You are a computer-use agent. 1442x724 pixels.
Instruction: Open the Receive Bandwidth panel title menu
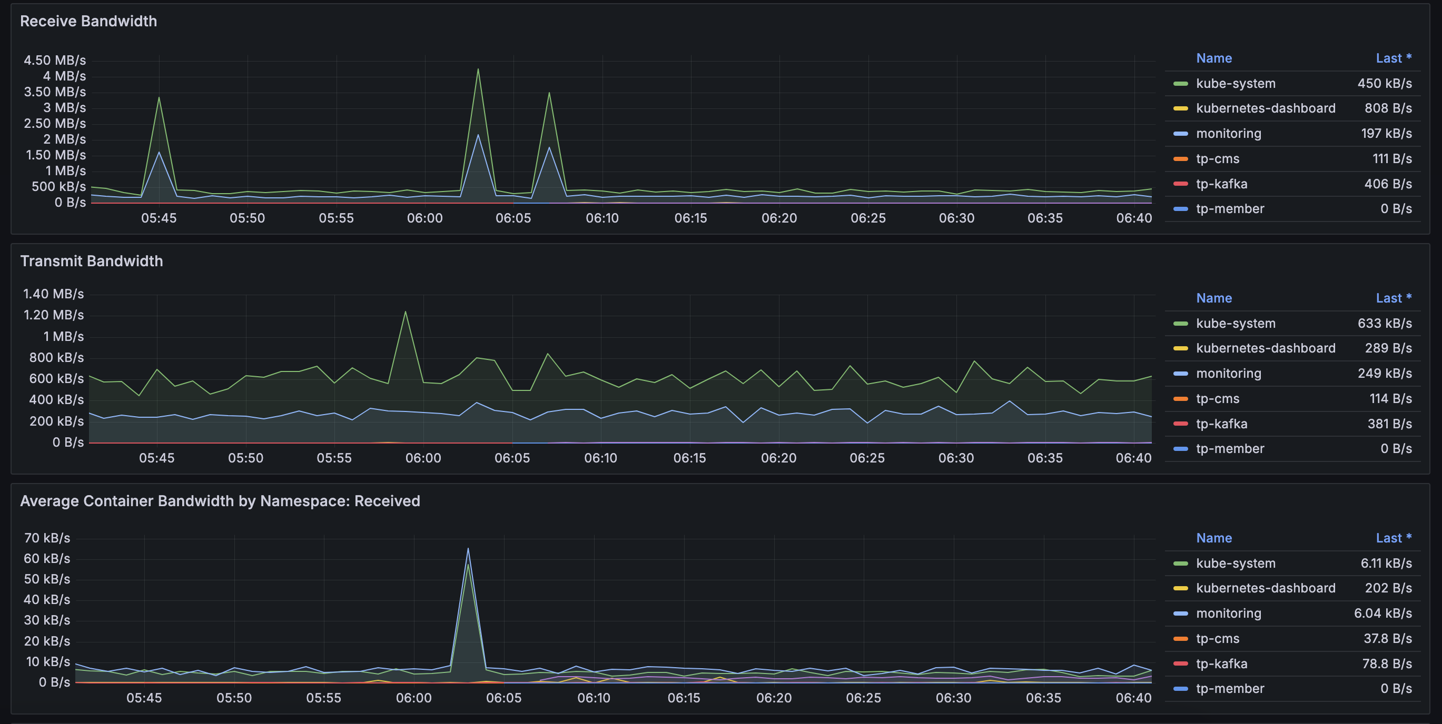coord(88,21)
